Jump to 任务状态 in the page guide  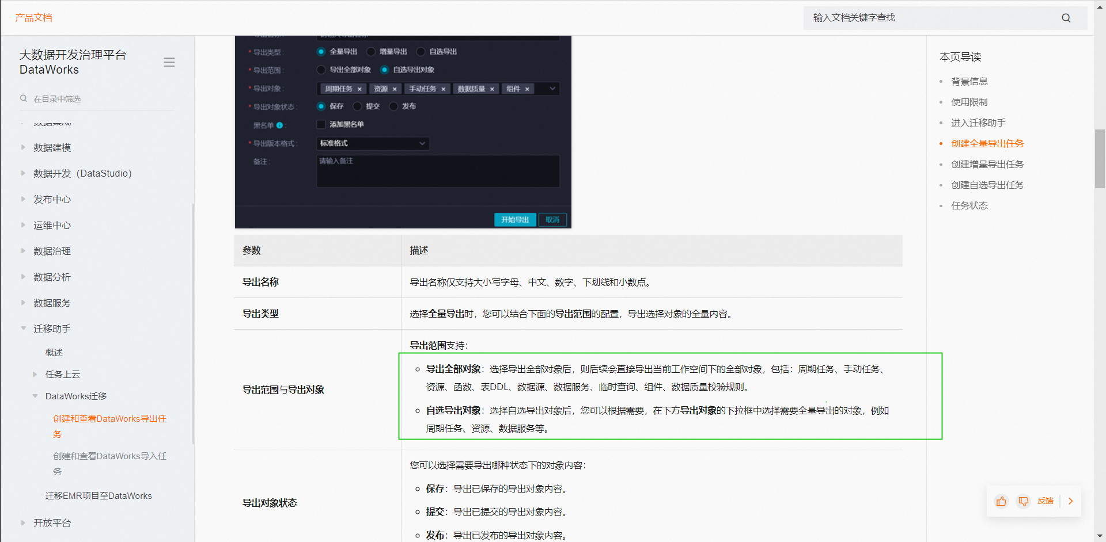point(969,205)
